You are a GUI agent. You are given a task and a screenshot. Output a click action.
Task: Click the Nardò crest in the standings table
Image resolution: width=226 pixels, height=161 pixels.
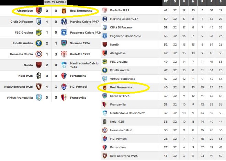(105, 45)
